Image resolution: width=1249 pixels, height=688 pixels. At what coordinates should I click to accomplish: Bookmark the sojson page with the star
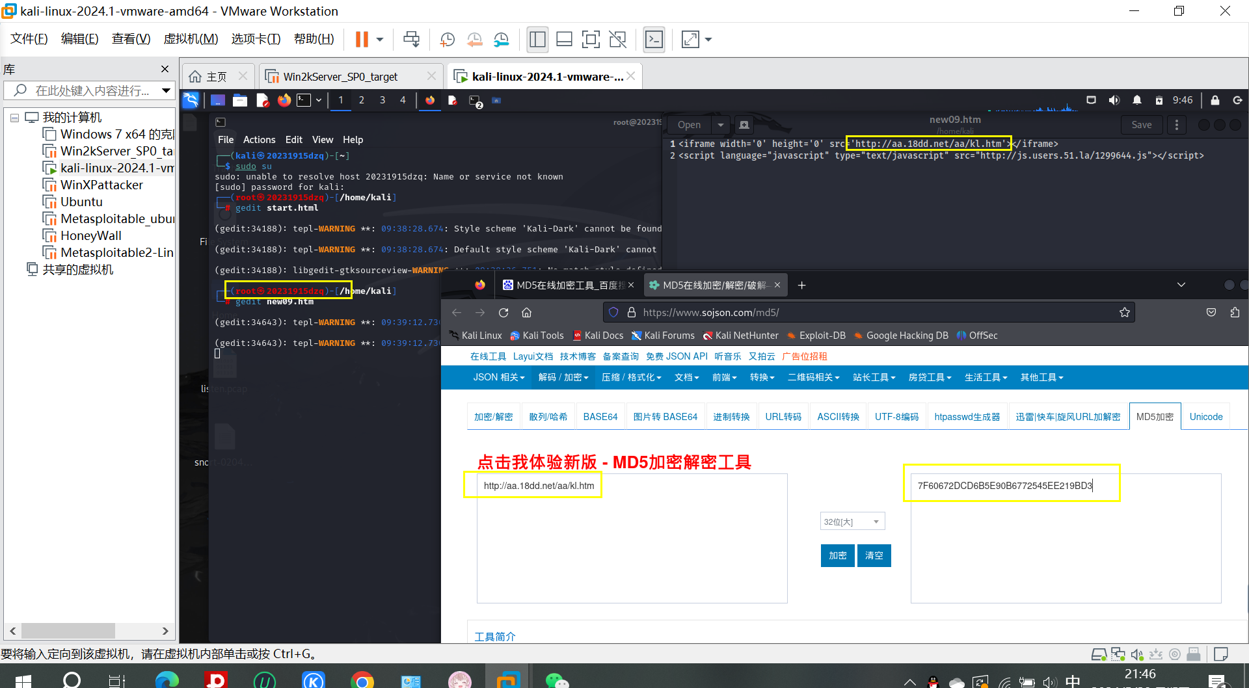(x=1125, y=313)
